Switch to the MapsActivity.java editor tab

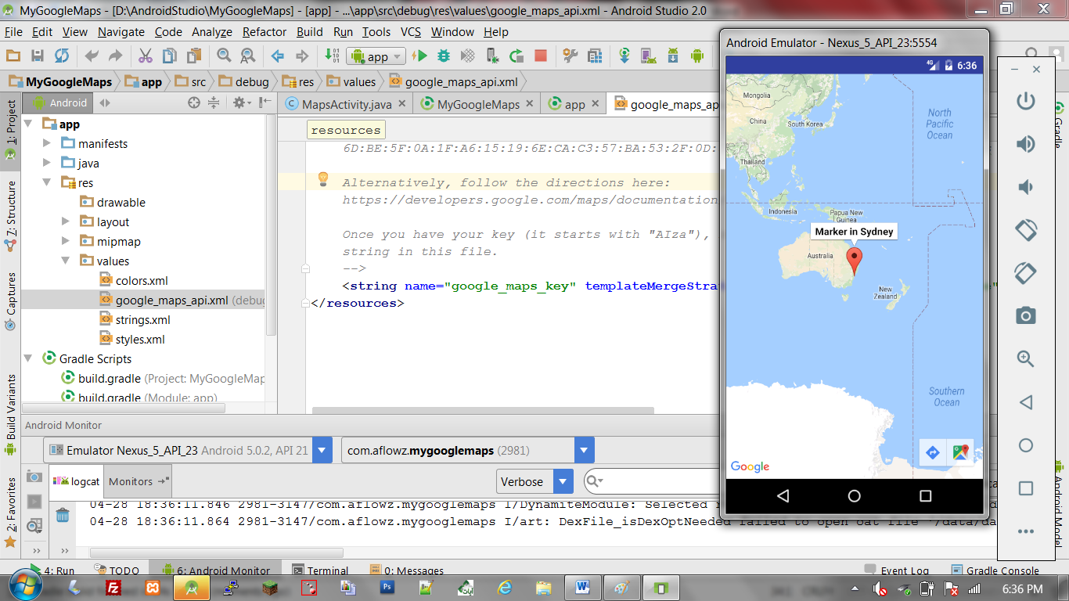coord(346,104)
